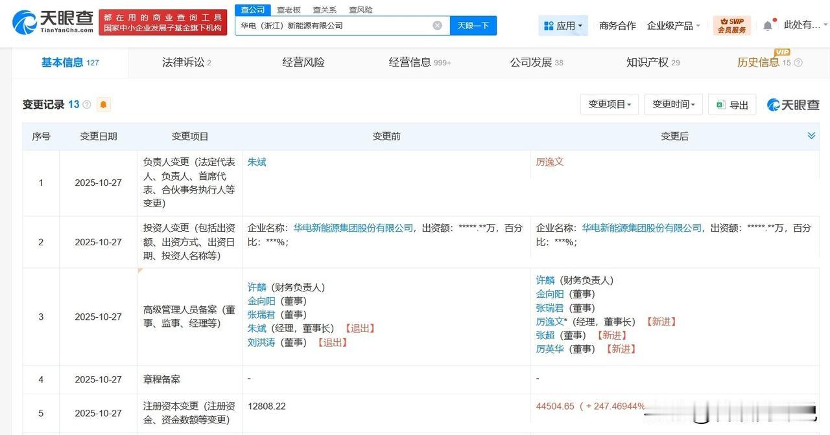The height and width of the screenshot is (435, 830).
Task: Select the 基本信息 tab
Action: pyautogui.click(x=70, y=62)
